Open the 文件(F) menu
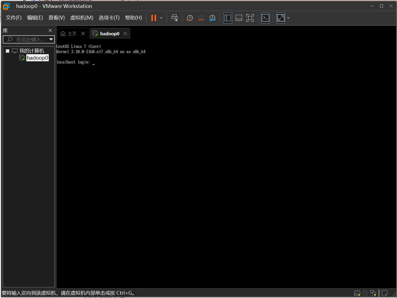 pos(14,18)
